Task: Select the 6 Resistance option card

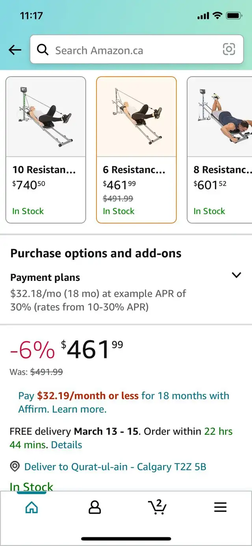Action: tap(136, 150)
